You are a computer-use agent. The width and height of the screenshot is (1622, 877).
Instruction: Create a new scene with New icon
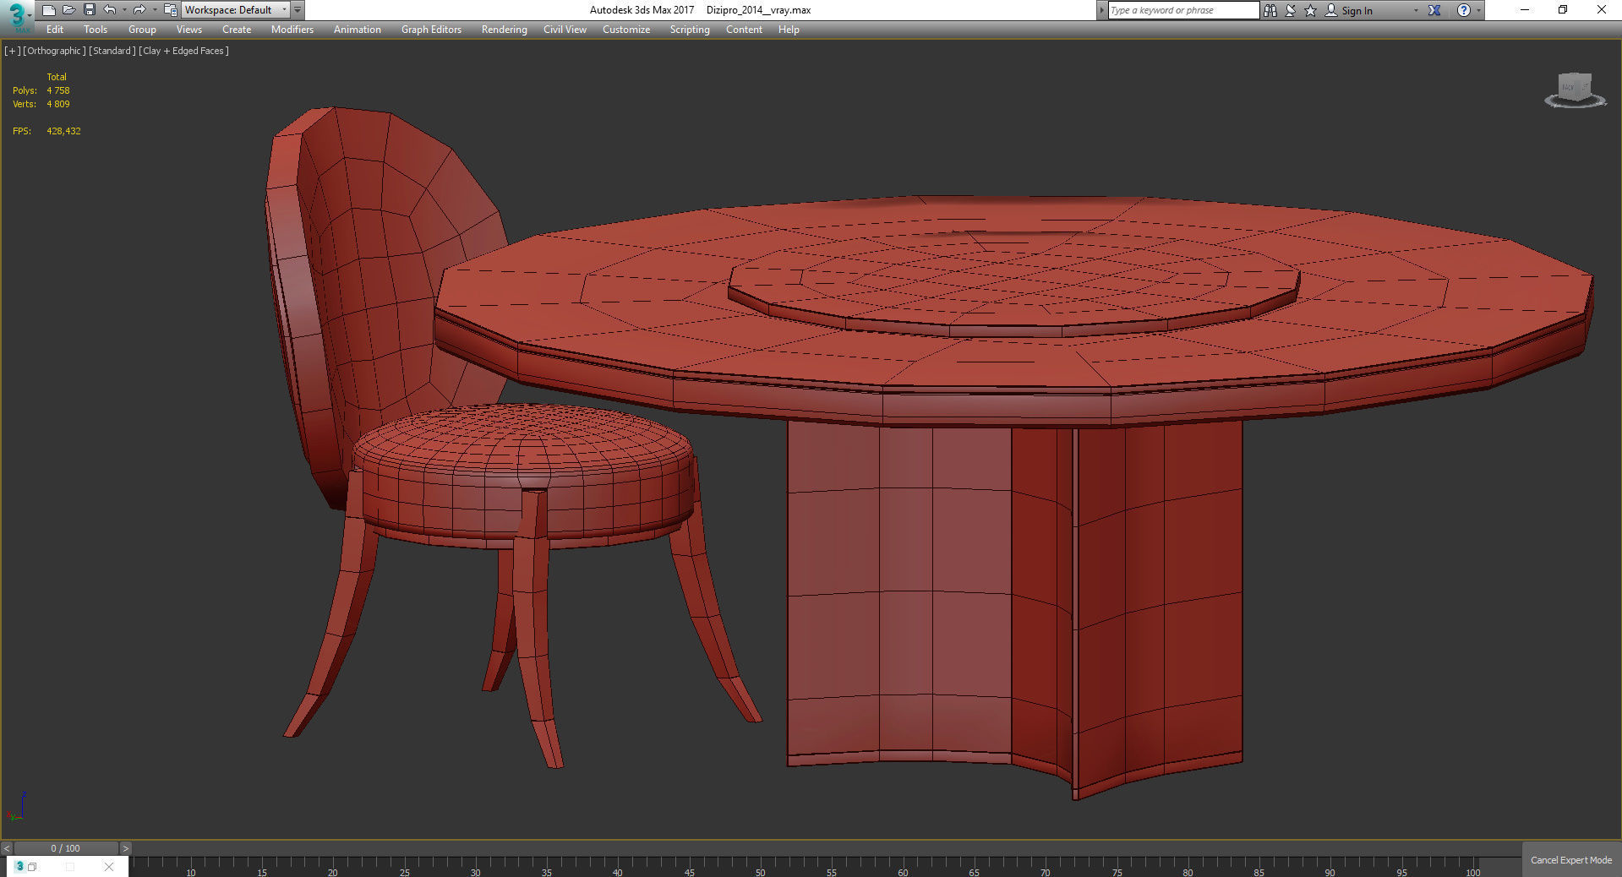click(48, 10)
